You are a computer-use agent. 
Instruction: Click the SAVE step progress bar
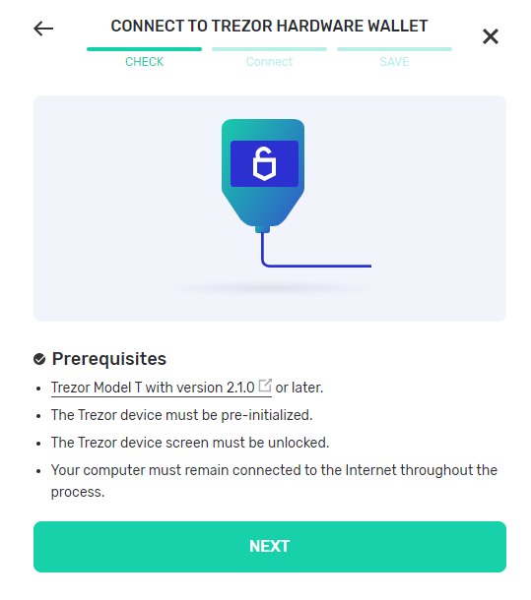pos(394,49)
